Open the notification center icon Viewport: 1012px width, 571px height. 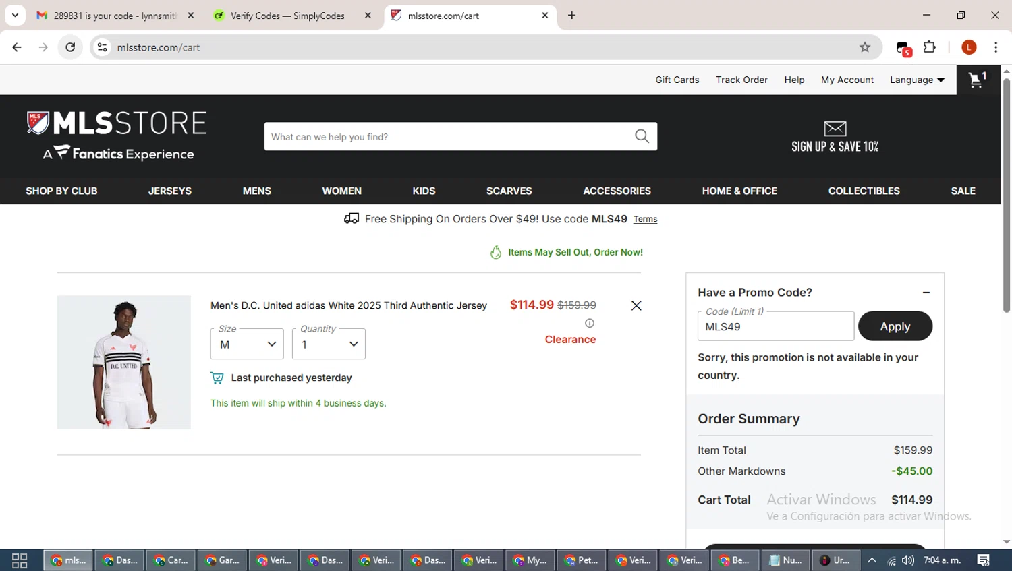(984, 560)
